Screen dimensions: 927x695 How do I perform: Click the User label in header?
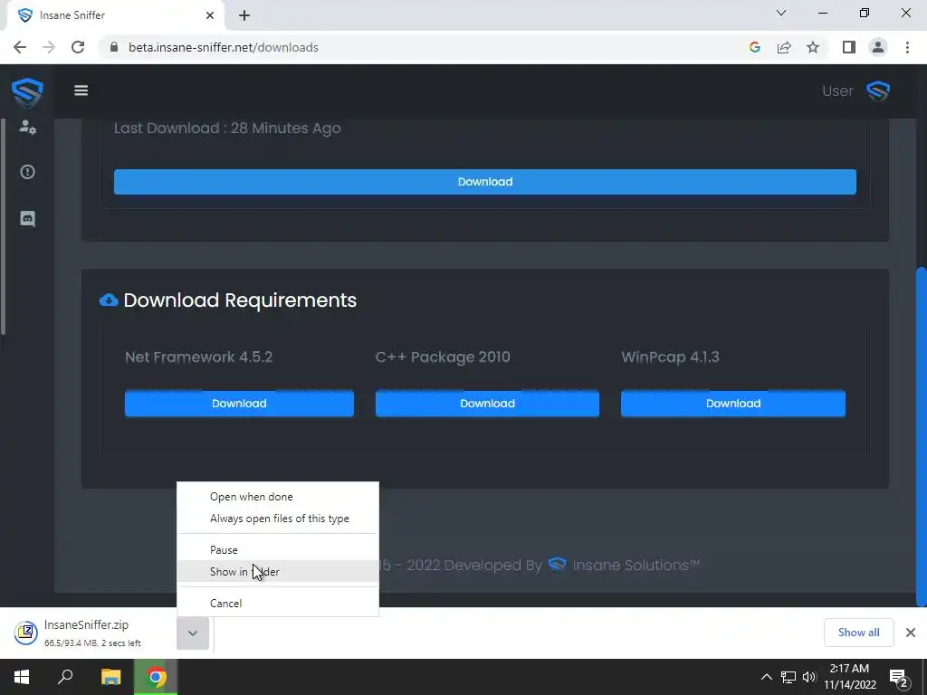(x=837, y=91)
